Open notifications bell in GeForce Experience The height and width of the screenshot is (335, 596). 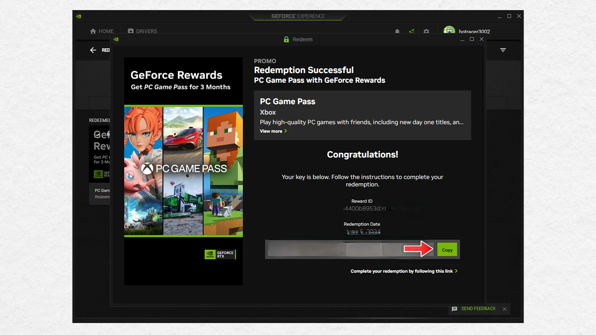coord(397,31)
